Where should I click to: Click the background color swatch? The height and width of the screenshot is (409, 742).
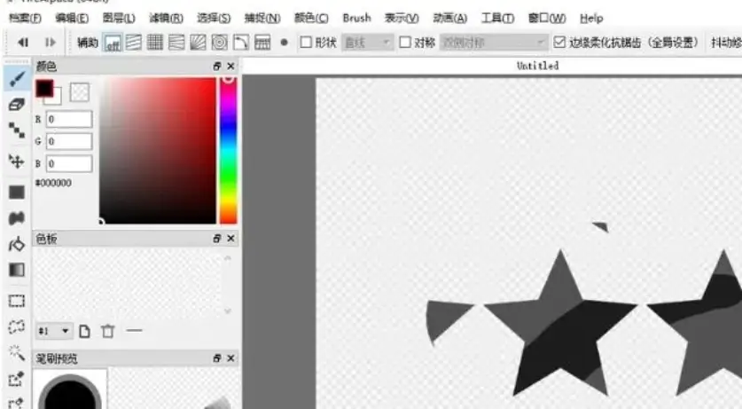pyautogui.click(x=56, y=99)
